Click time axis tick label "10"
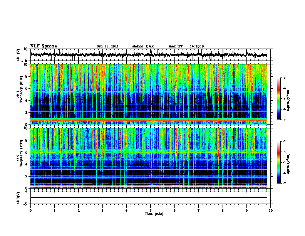The image size is (305, 236). 271,211
